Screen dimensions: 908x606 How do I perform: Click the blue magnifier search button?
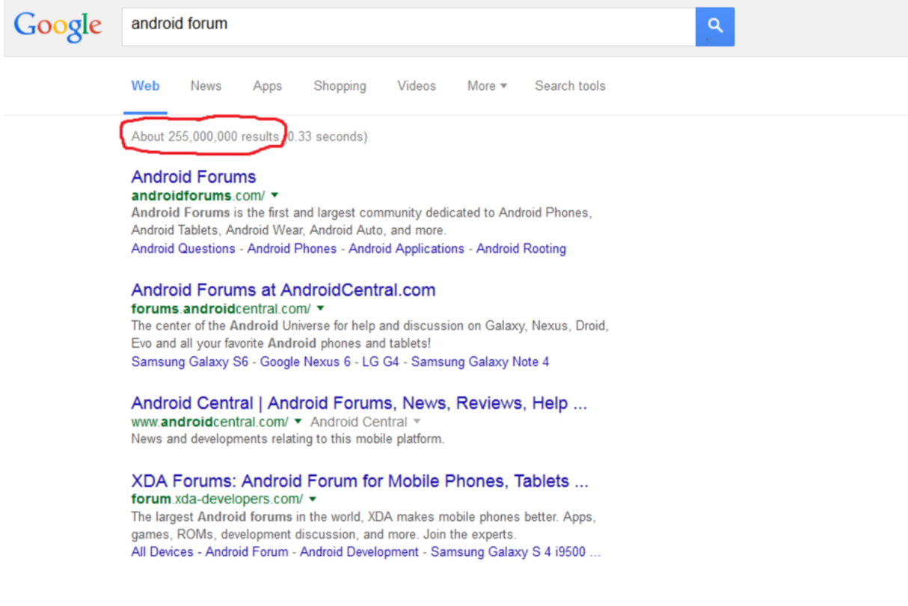[x=714, y=27]
